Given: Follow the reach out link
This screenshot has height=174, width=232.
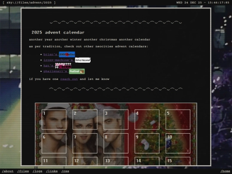Looking at the screenshot, I should (69, 79).
